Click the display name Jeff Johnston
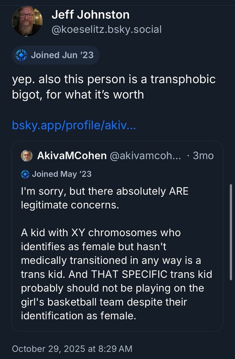This screenshot has width=235, height=359. click(x=91, y=14)
